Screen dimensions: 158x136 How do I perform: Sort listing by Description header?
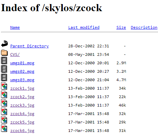(x=144, y=27)
